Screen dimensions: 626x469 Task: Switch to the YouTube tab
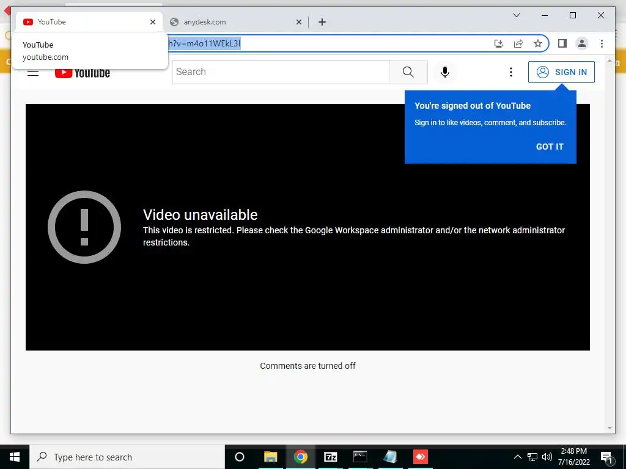coord(89,22)
